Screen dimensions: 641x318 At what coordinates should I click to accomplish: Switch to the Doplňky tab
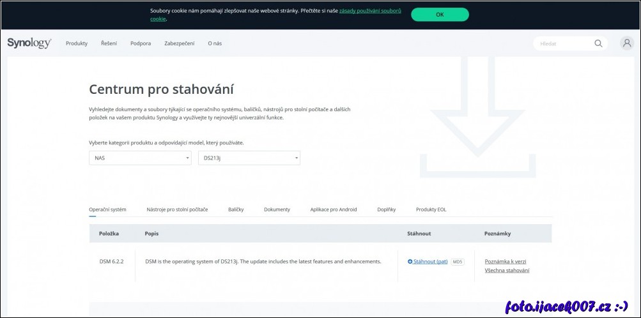click(386, 209)
